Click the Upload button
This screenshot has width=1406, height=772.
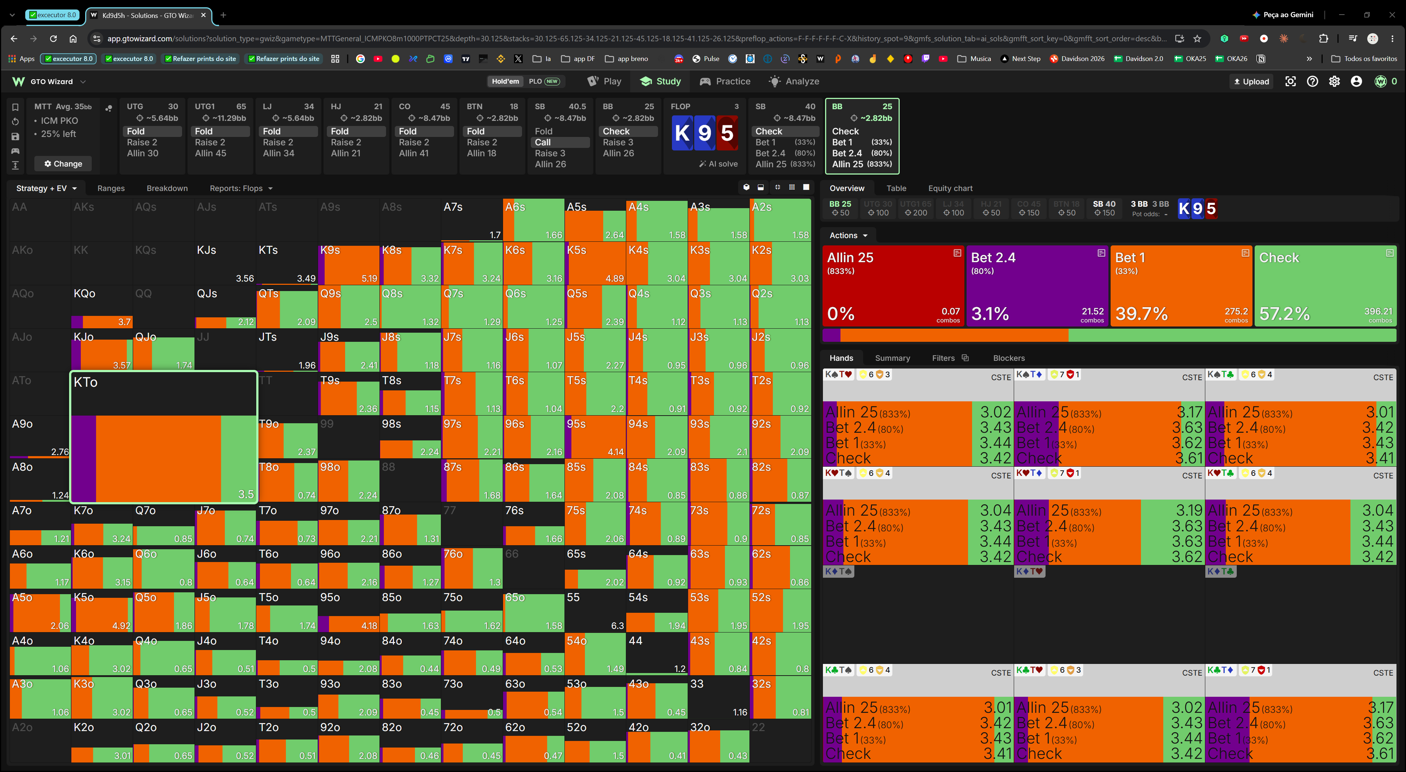click(1251, 81)
